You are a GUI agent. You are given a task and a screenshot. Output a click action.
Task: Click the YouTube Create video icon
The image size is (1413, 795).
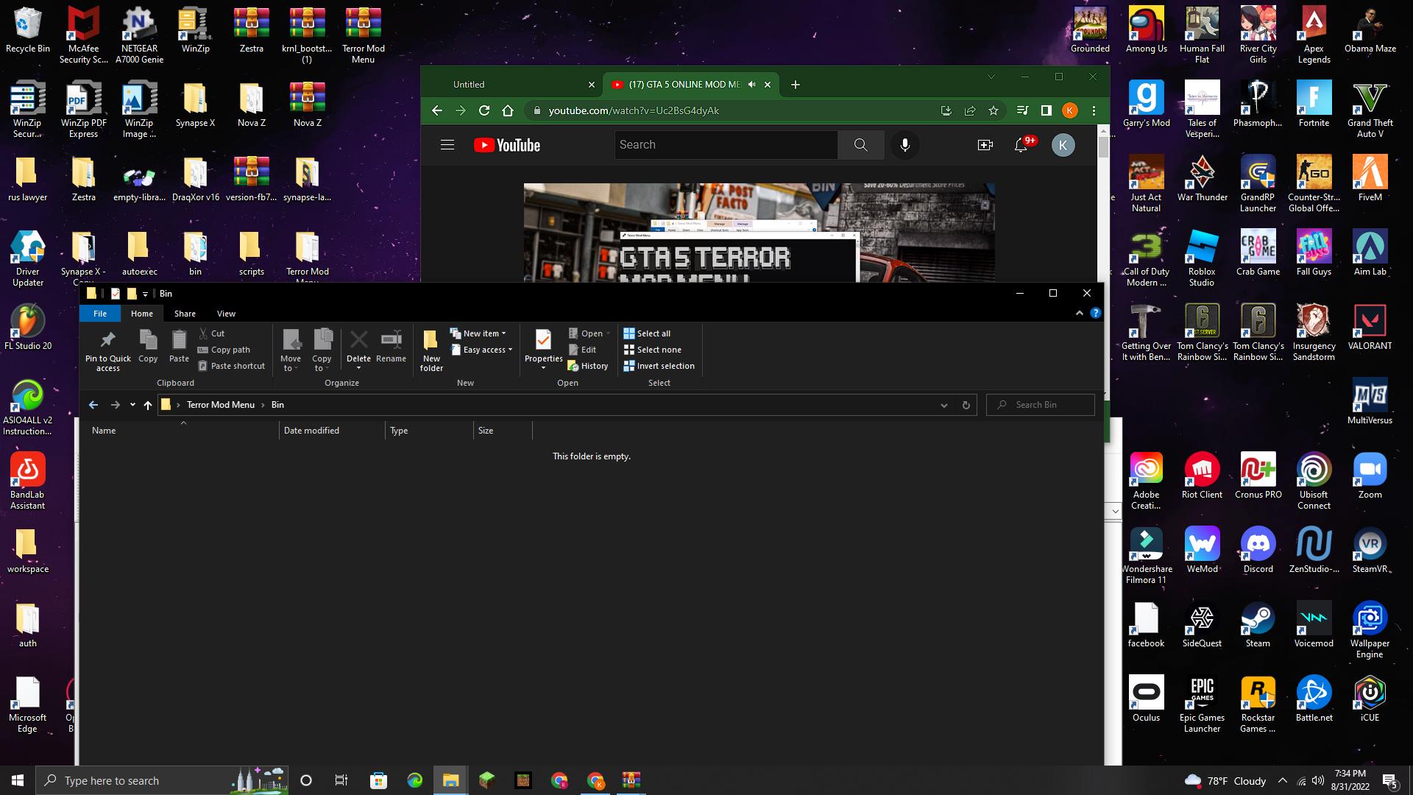985,145
